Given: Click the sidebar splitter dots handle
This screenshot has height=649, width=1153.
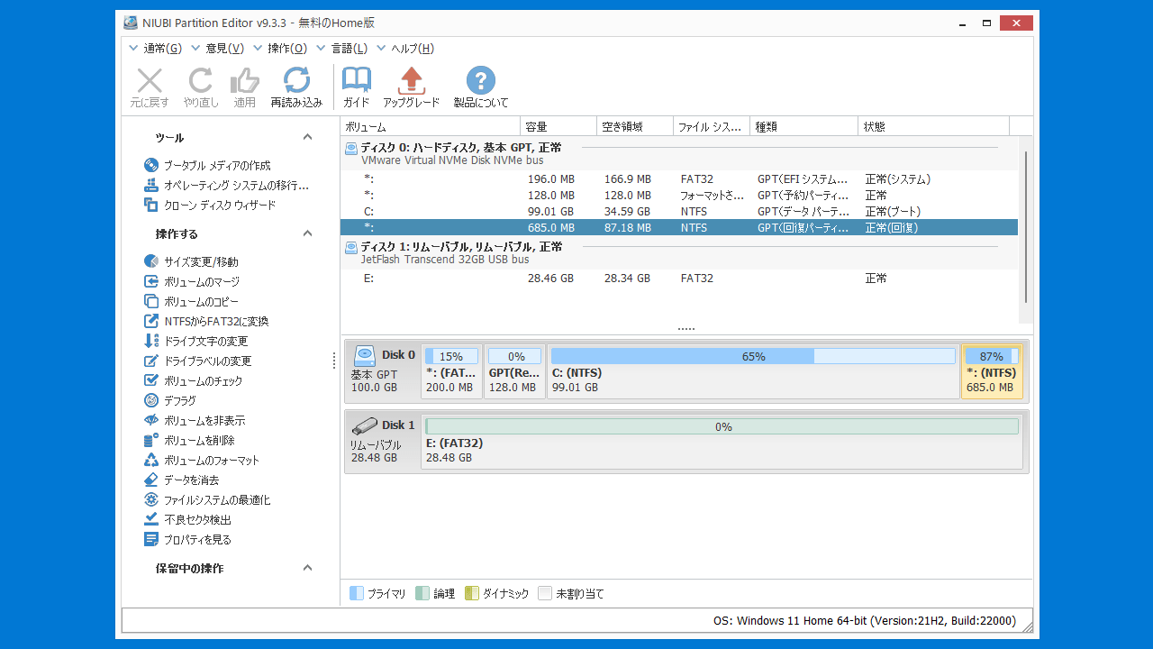Looking at the screenshot, I should [334, 361].
